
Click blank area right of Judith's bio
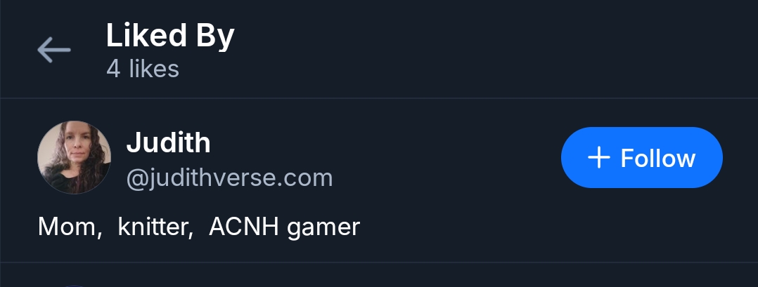coord(548,227)
